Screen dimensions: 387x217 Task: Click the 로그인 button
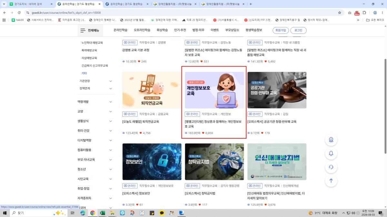298,30
